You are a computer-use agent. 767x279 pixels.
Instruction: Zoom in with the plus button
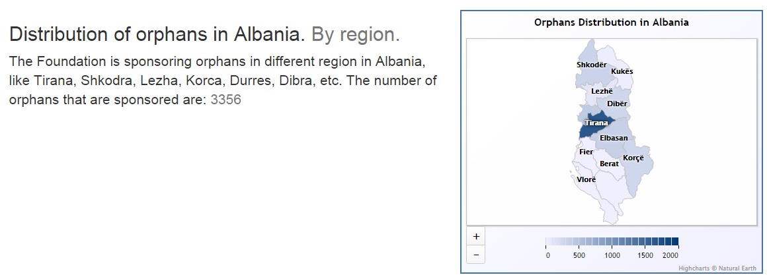476,237
